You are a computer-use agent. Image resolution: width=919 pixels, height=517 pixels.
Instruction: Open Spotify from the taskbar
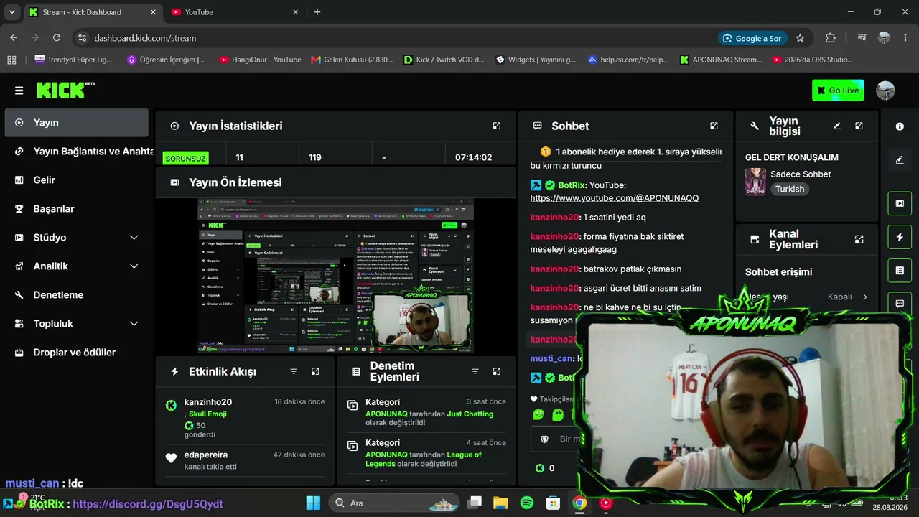[526, 503]
